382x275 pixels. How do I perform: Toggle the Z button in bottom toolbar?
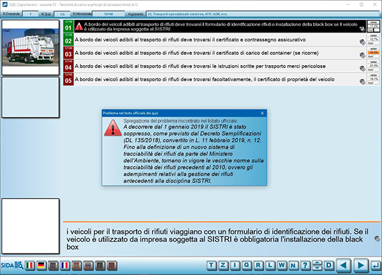tap(223, 265)
